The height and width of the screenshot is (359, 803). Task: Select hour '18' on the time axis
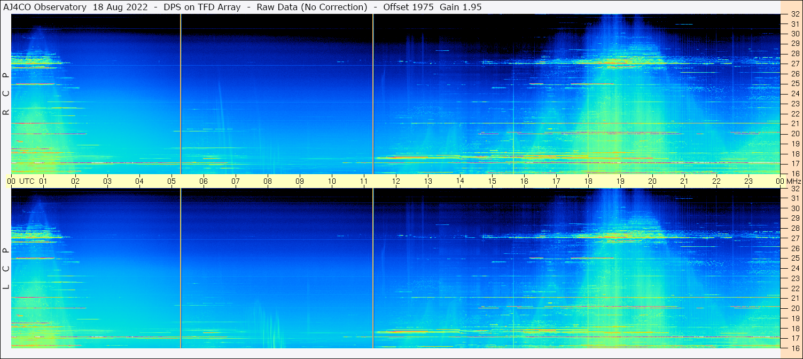tap(588, 181)
